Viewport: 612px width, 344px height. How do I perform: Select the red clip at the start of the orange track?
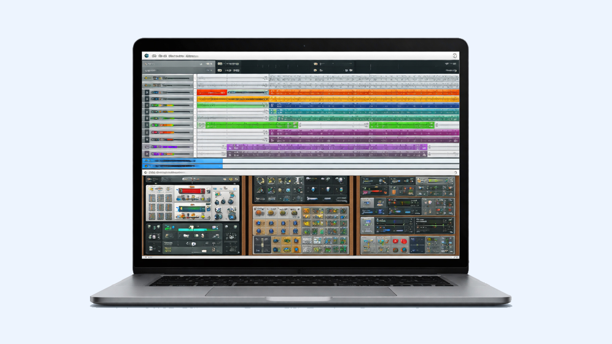coord(211,93)
